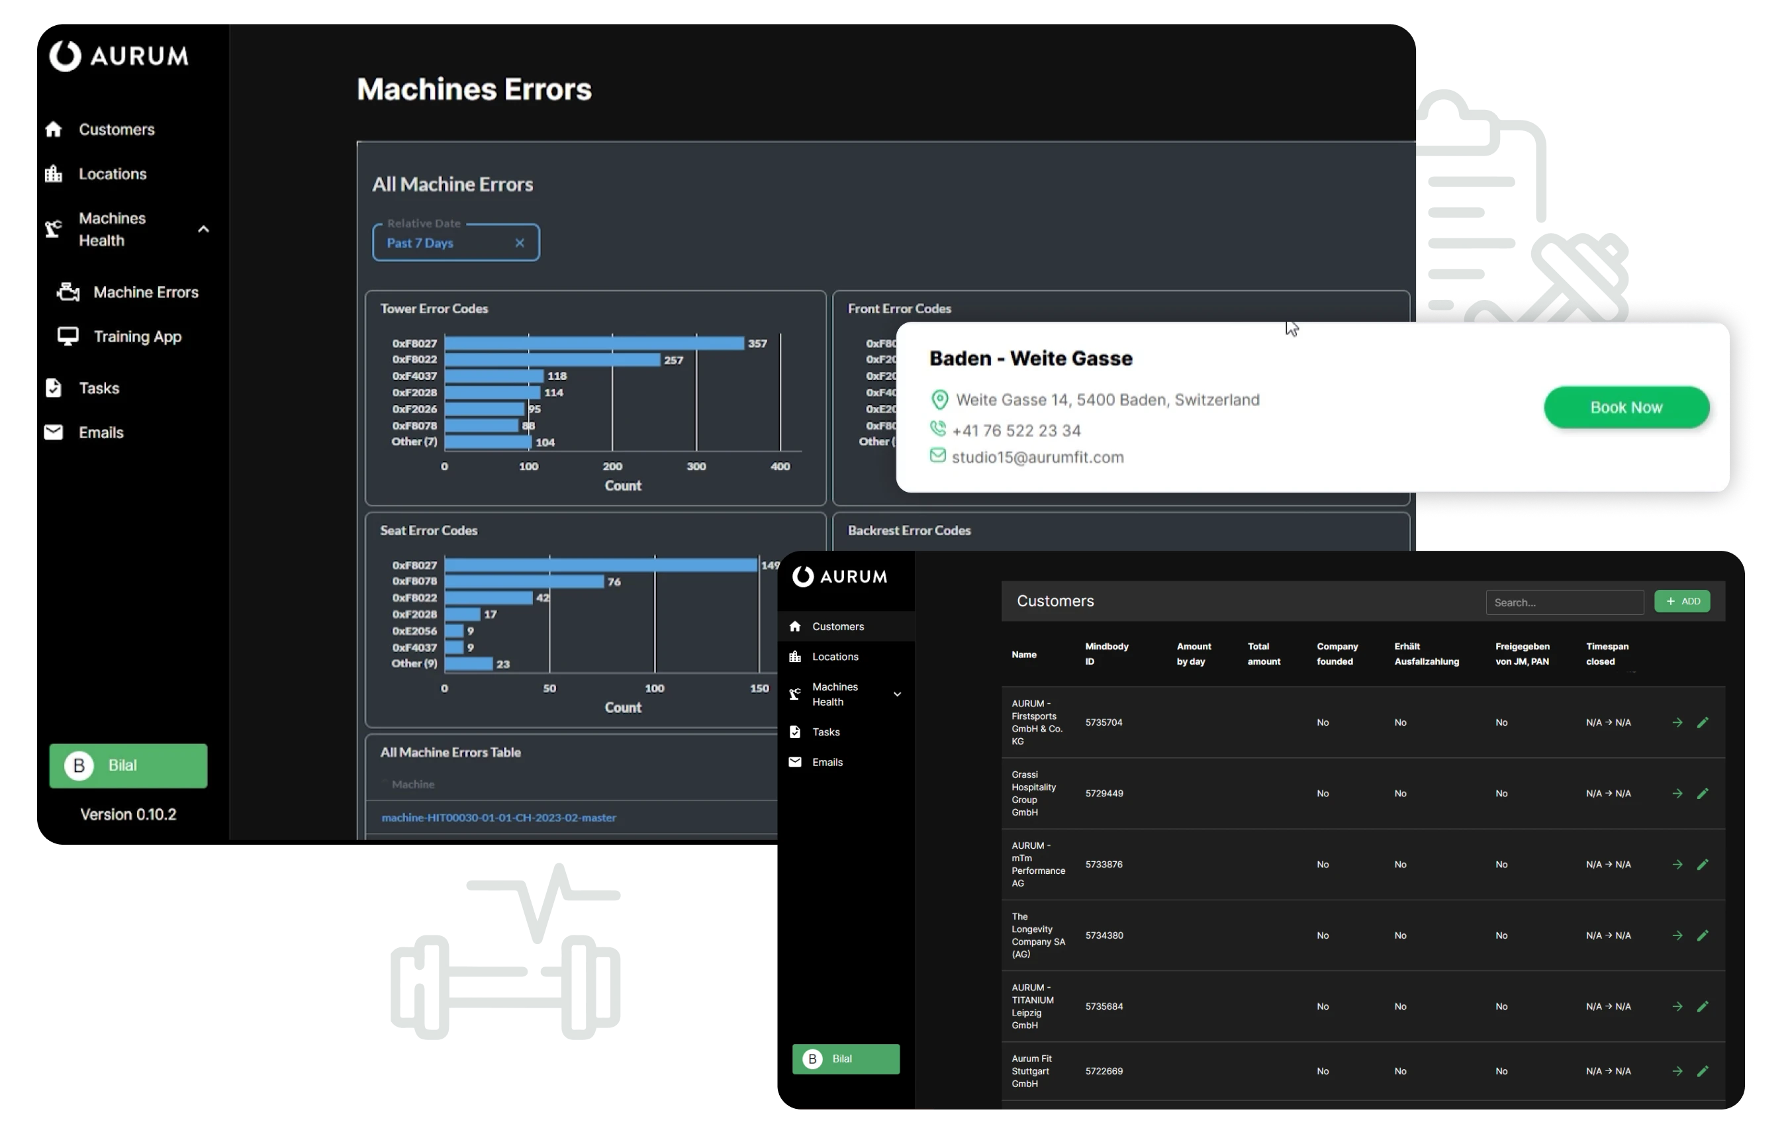Click the Locations building icon in large sidebar
1790x1138 pixels.
coord(54,174)
